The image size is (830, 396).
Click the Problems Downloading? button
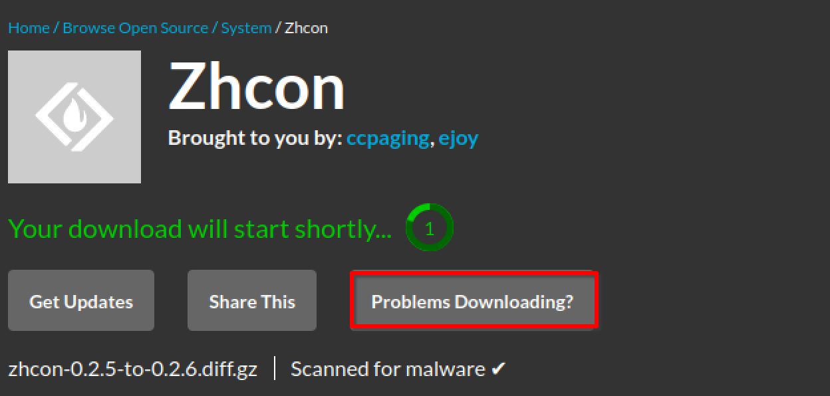pos(474,300)
